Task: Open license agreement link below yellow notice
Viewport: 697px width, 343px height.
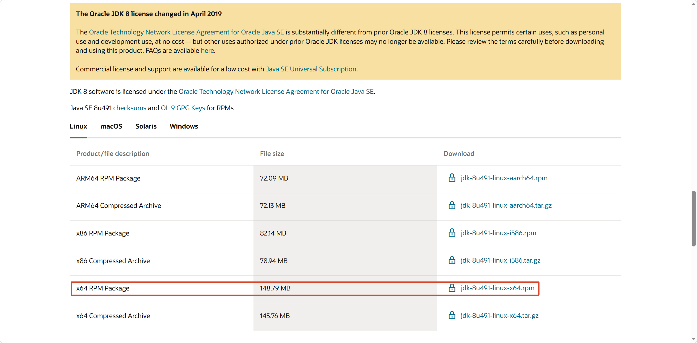Action: 276,92
